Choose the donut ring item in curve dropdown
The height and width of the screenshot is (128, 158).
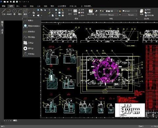[29, 48]
